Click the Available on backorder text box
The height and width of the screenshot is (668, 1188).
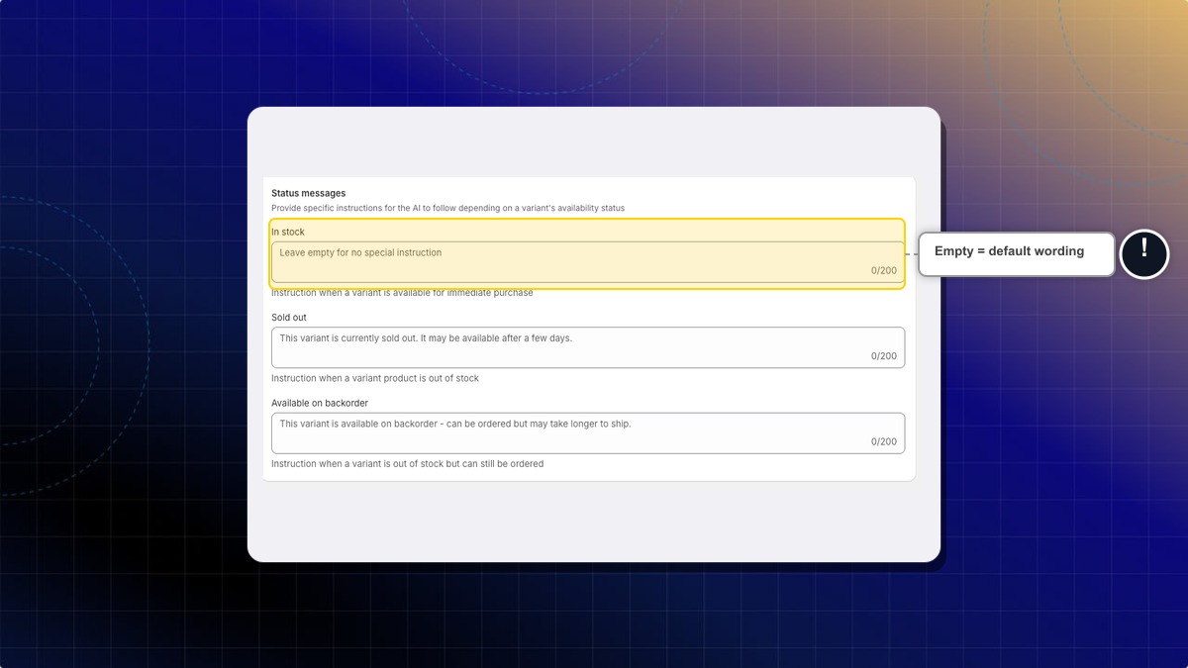click(588, 433)
